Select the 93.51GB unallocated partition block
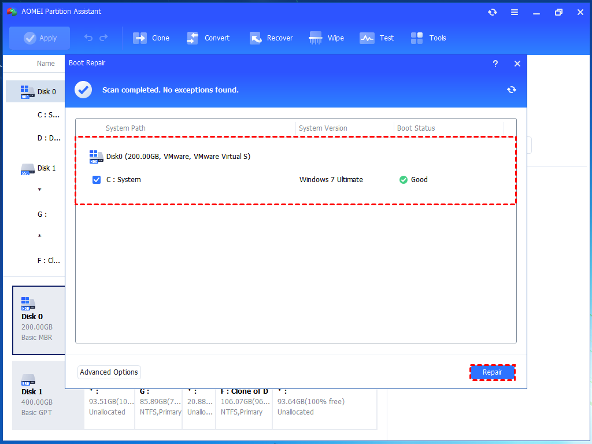The image size is (592, 444). tap(109, 409)
